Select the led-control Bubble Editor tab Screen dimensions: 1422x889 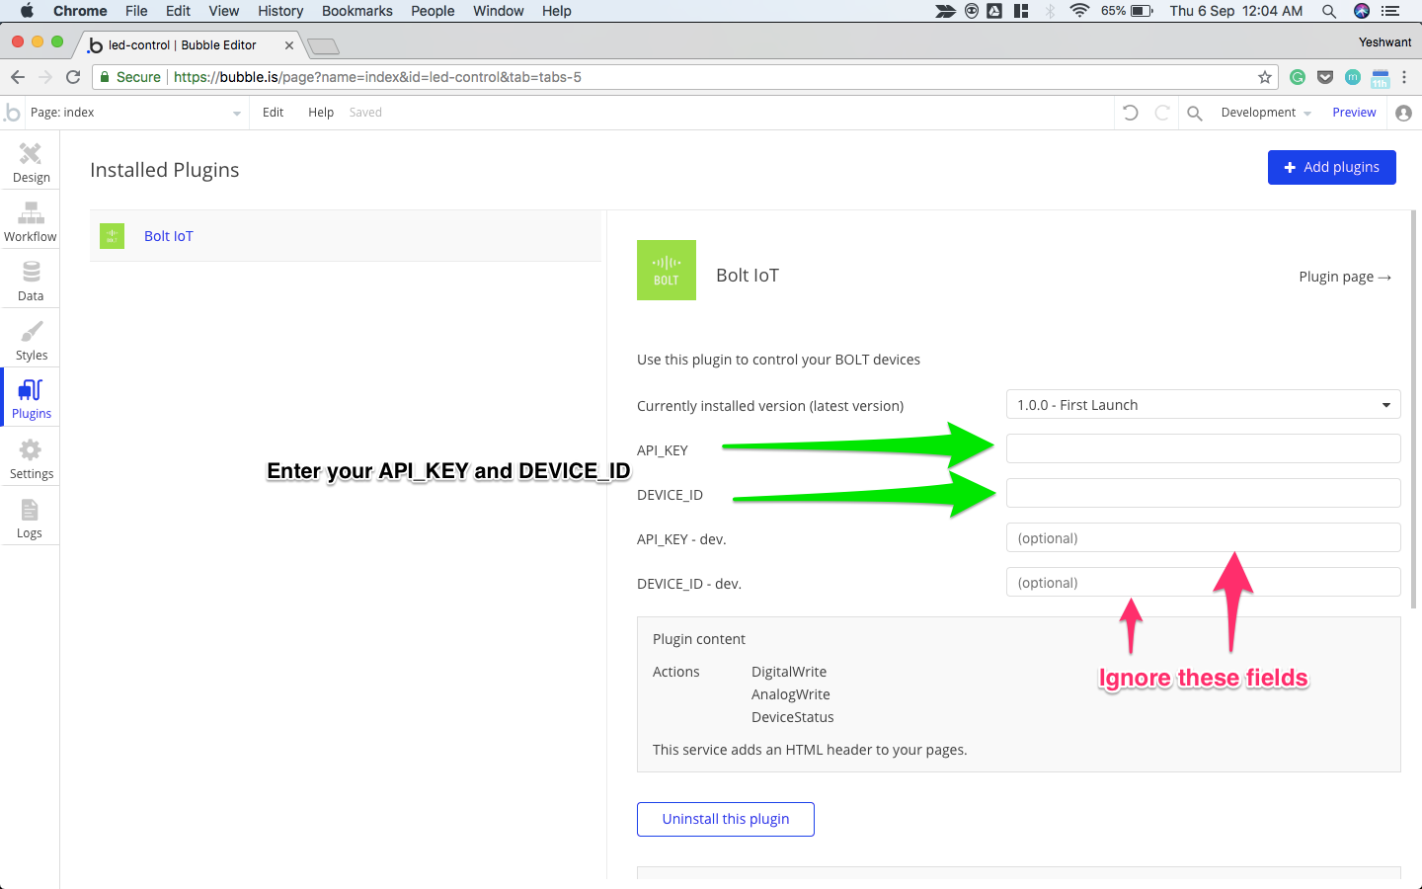tap(183, 45)
